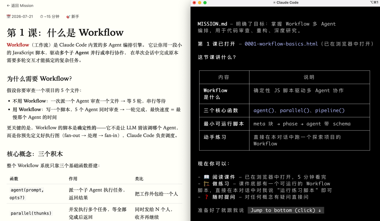Image resolution: width=380 pixels, height=221 pixels.
Task: Close the Claude Code window with the red button
Action: (x=194, y=3)
